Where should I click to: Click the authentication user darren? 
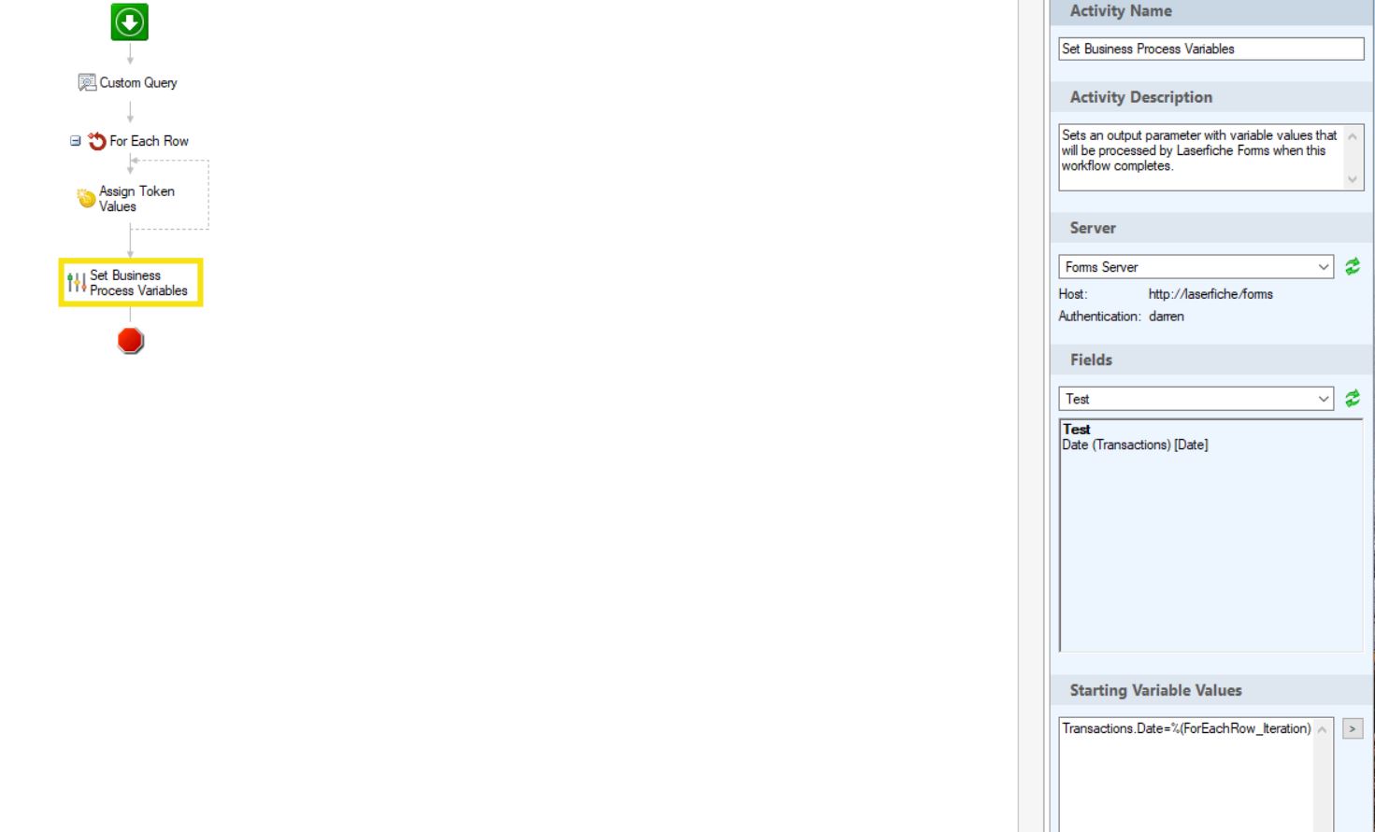1166,317
